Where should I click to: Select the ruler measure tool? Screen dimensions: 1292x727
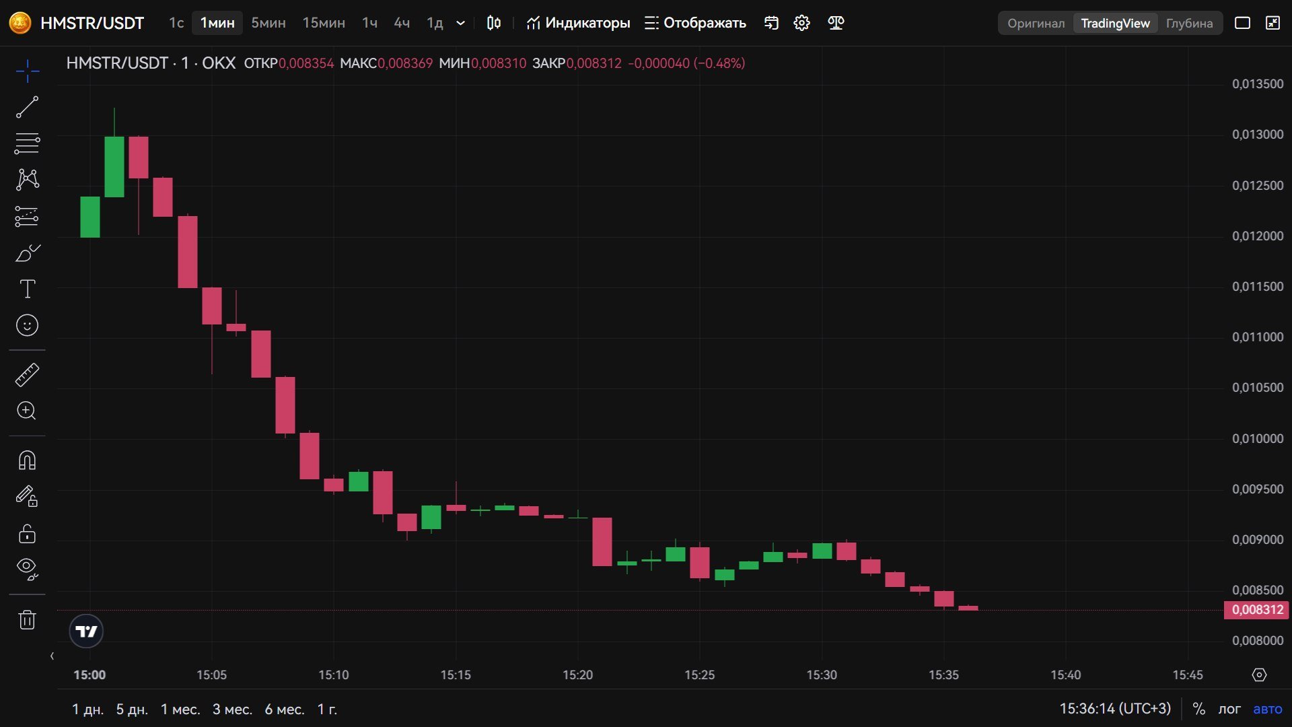tap(28, 375)
